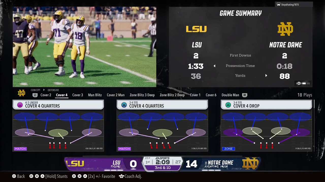
Task: Click the Notre Dame logo on the scoreboard
Action: 250,164
